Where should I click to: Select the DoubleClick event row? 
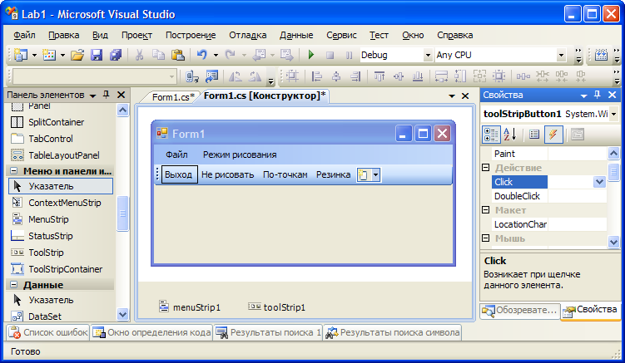point(548,196)
